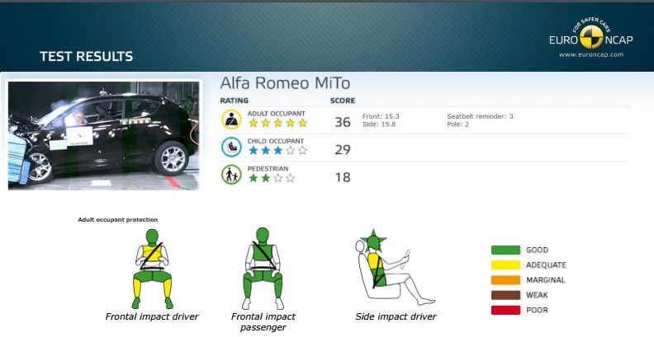Click the orange MARGINAL legend swatch
Screen dimensions: 654x337
[505, 280]
